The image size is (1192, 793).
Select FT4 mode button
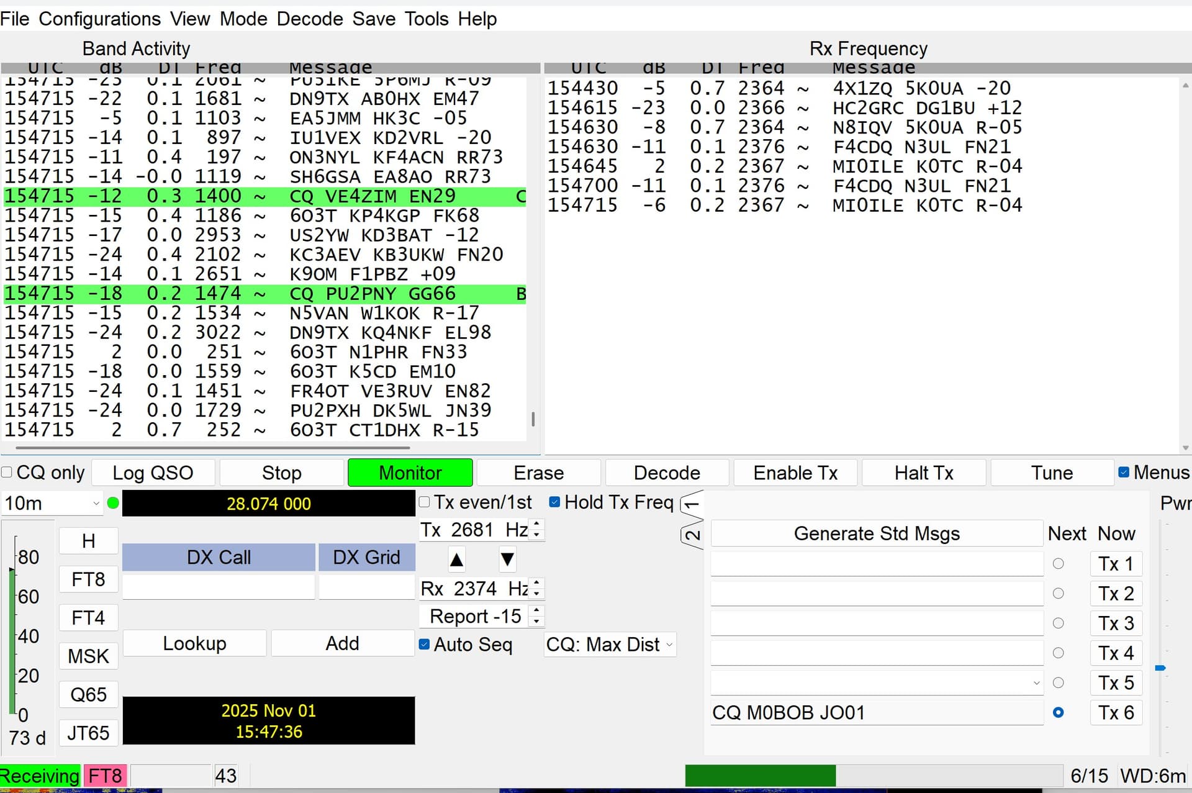pos(88,618)
